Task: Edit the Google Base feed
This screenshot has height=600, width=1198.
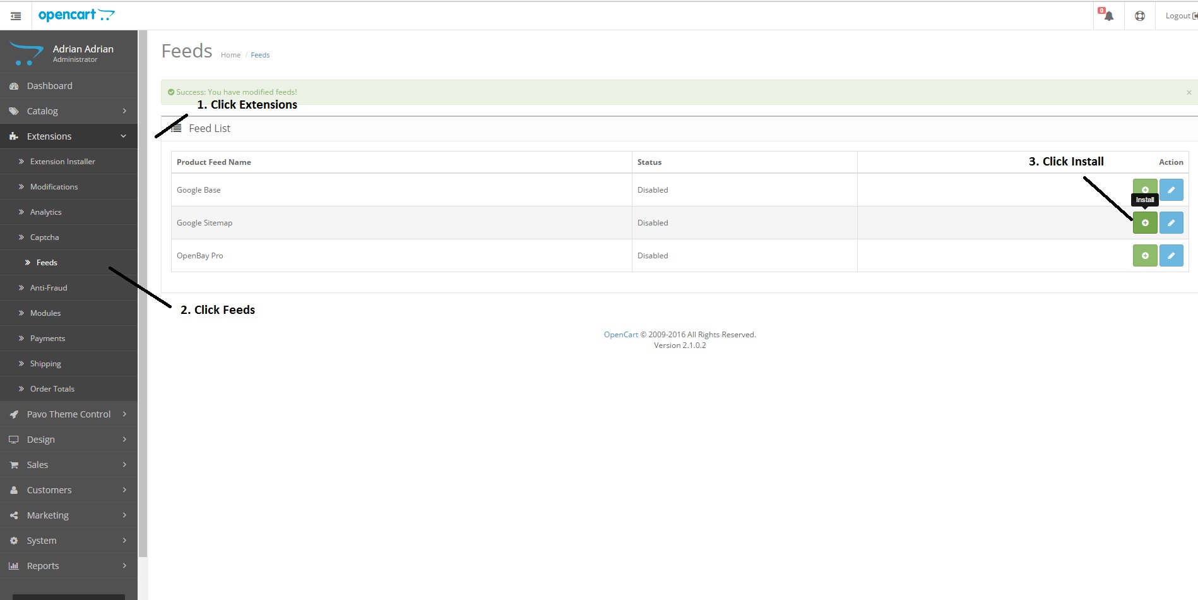Action: pyautogui.click(x=1171, y=189)
